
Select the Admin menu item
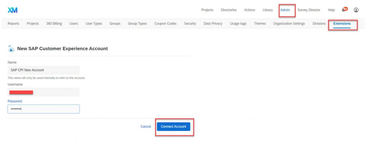coord(285,10)
